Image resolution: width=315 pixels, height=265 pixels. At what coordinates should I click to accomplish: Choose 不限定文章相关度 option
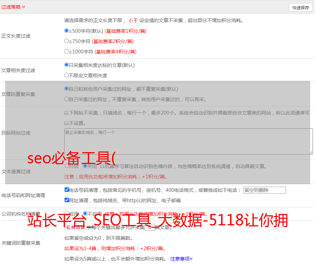66,75
